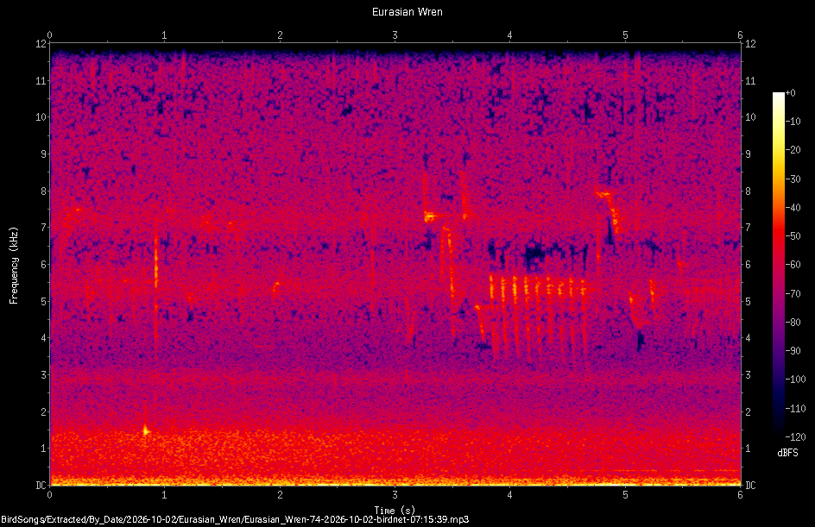The height and width of the screenshot is (527, 815).
Task: Click the Eurasian_Wren mp3 file path text
Action: point(235,519)
